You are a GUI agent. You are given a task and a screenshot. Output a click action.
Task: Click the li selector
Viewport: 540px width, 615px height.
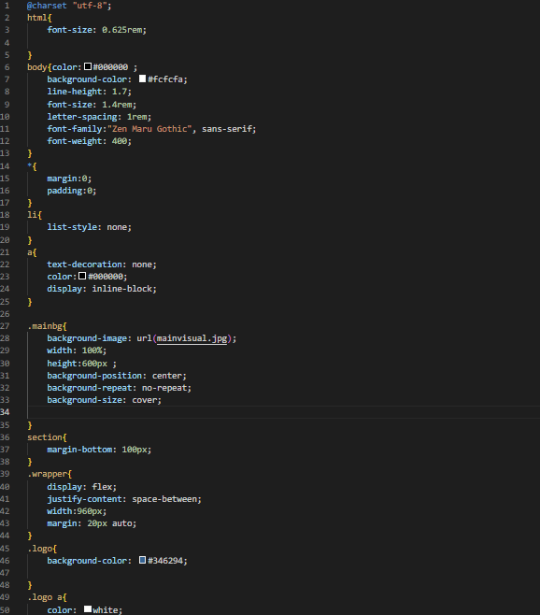(x=32, y=215)
